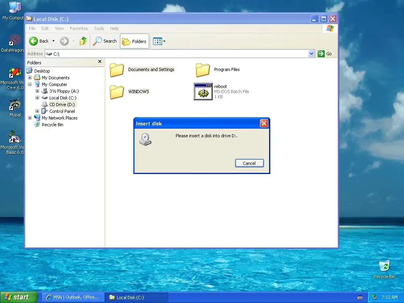
Task: Open the Help menu
Action: pyautogui.click(x=114, y=28)
